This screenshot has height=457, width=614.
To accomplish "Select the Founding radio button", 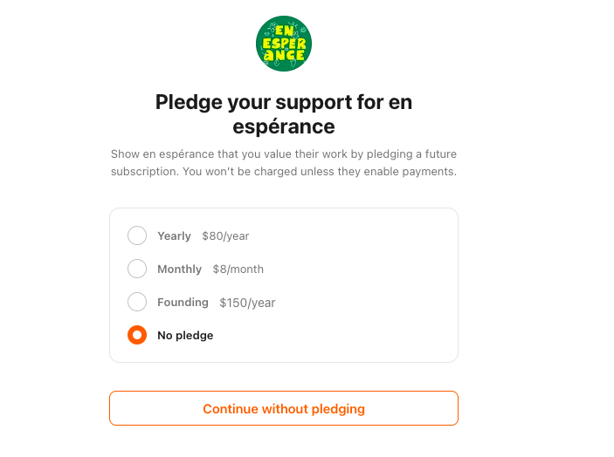I will tap(137, 302).
